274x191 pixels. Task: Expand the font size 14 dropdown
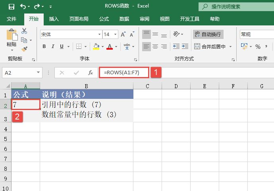tap(116, 35)
